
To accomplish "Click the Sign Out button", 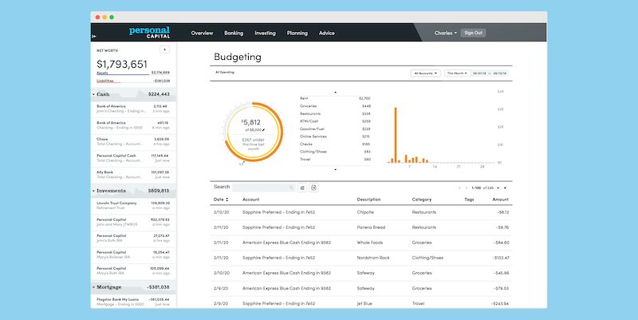I will click(474, 34).
